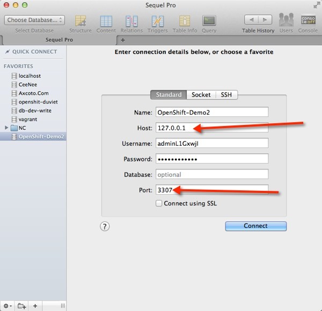Select the vagrant favorite

point(33,119)
